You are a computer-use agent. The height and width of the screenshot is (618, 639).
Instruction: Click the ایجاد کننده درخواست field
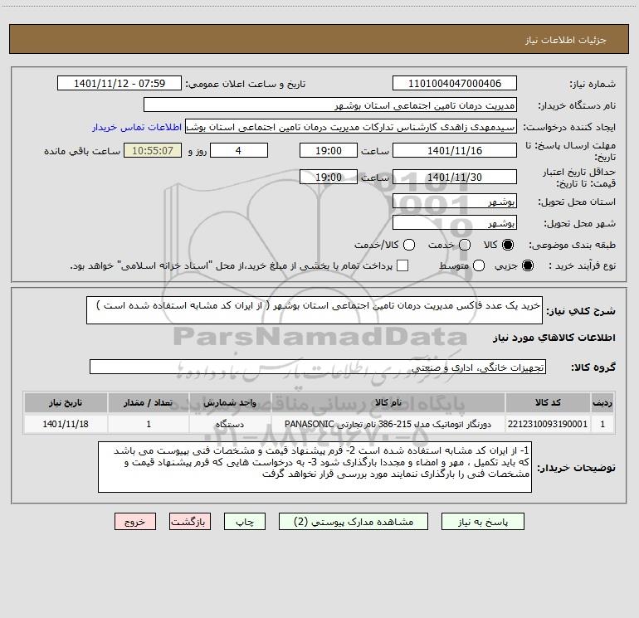pyautogui.click(x=351, y=126)
